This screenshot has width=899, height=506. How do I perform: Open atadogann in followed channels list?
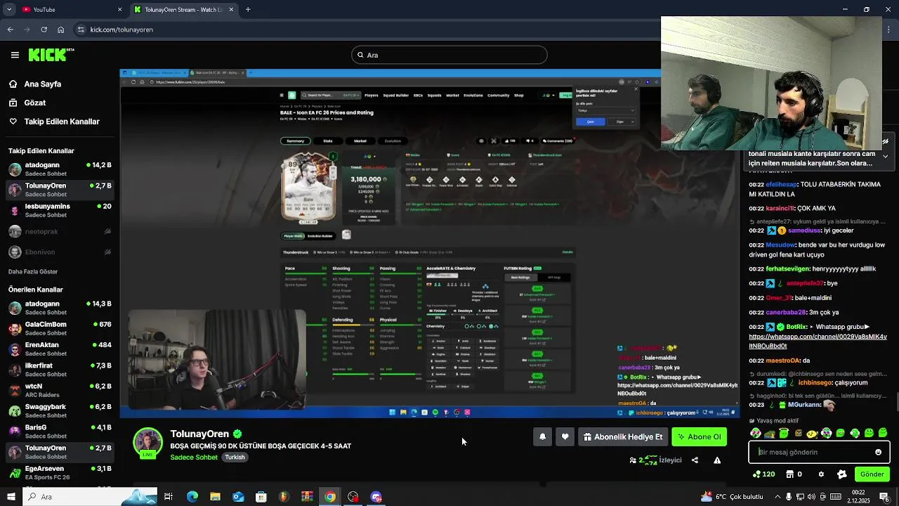tap(59, 169)
